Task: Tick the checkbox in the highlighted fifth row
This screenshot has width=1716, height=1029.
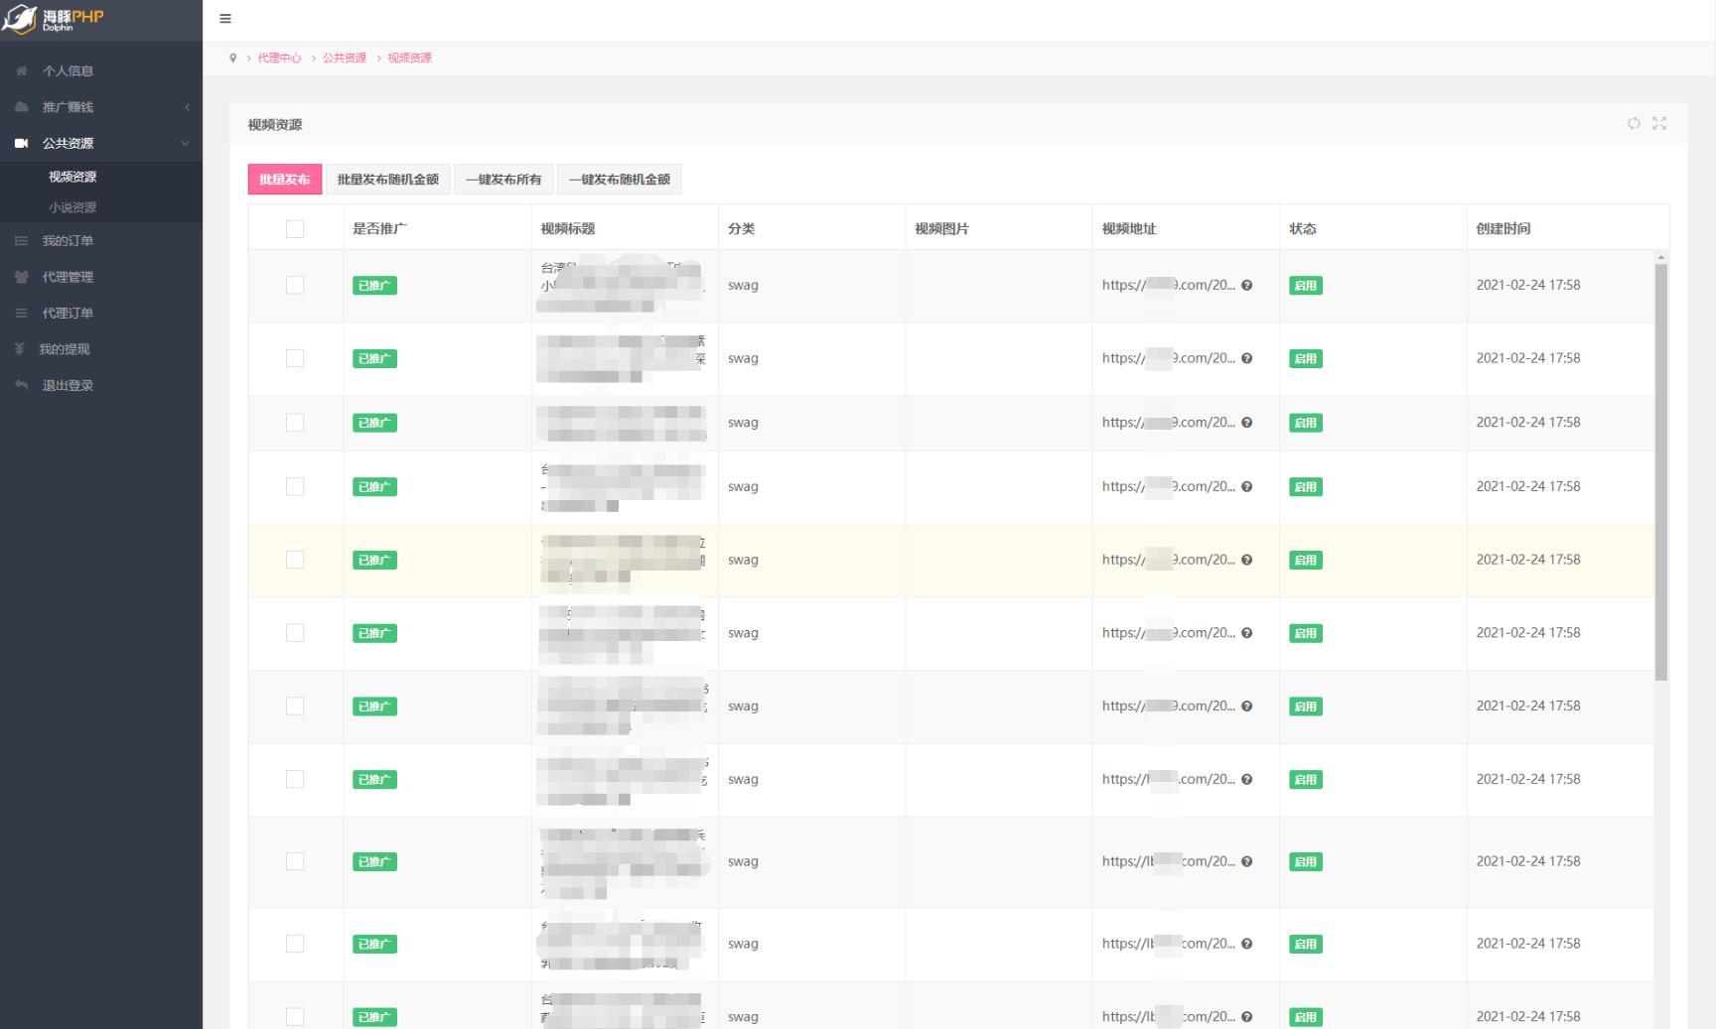Action: 295,560
